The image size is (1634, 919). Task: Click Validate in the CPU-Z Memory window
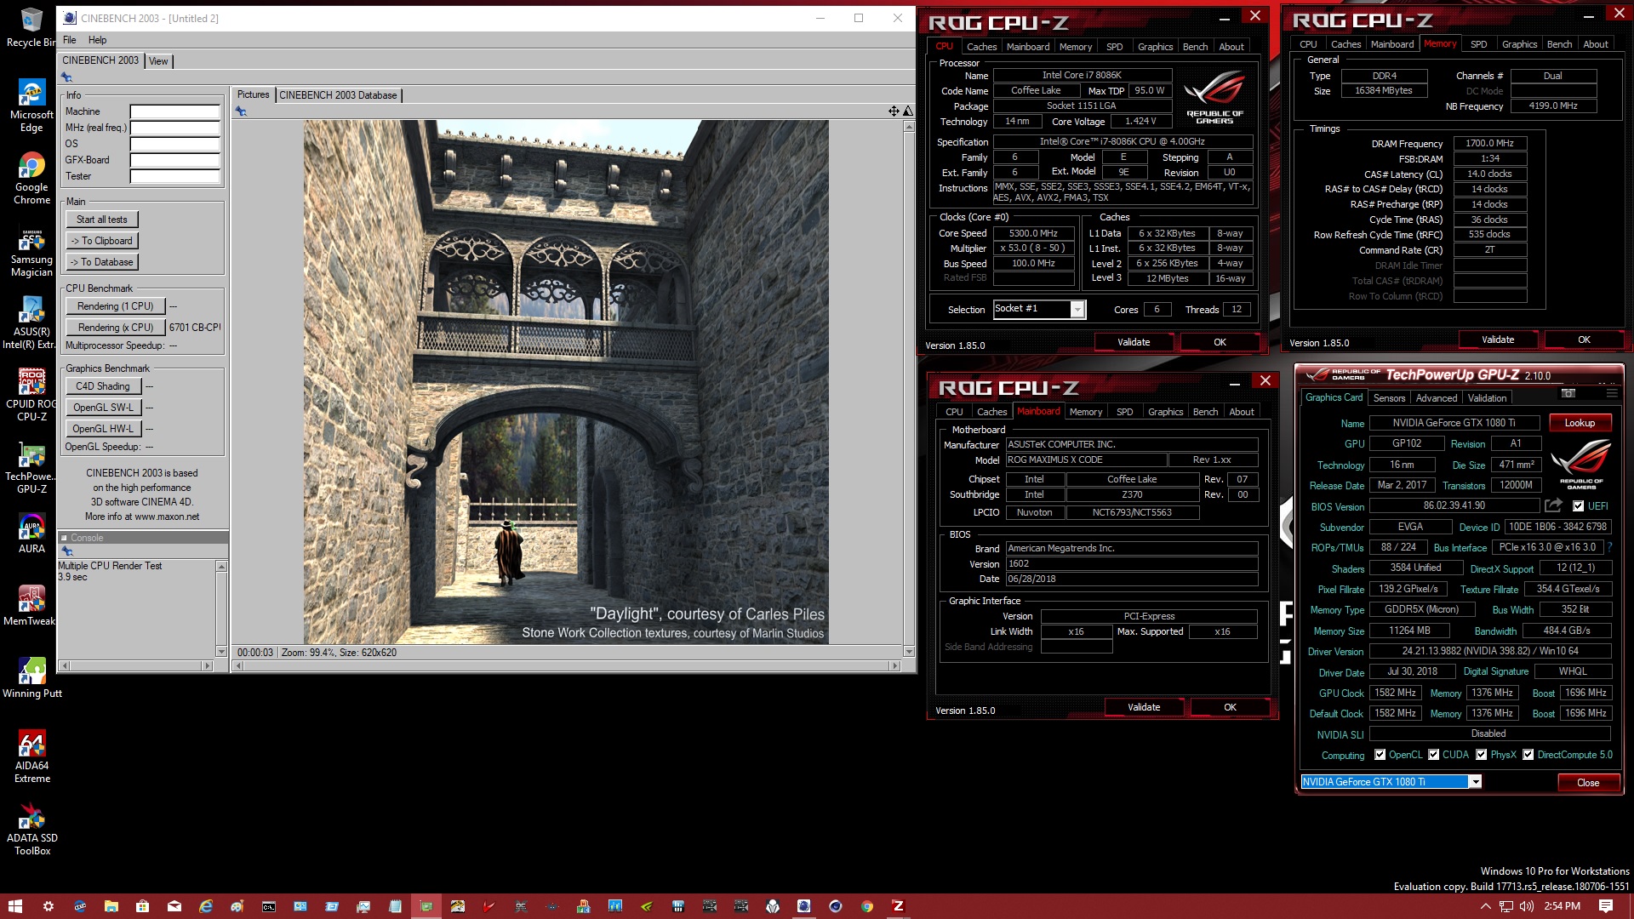[x=1498, y=340]
